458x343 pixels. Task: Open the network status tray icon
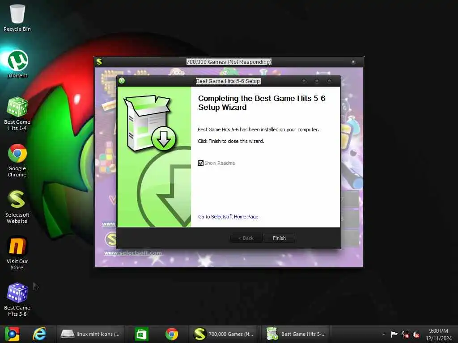click(405, 334)
